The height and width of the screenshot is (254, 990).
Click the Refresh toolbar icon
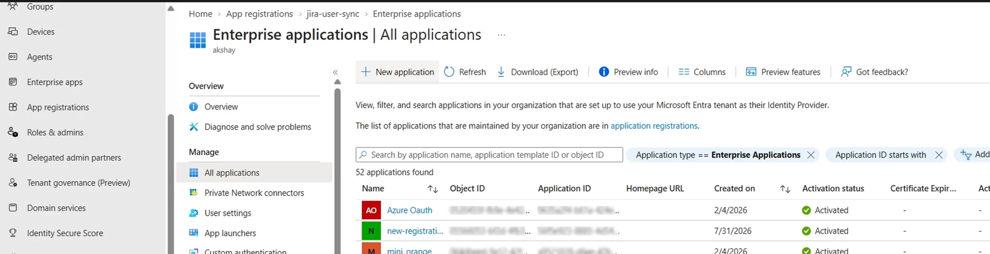click(x=449, y=72)
